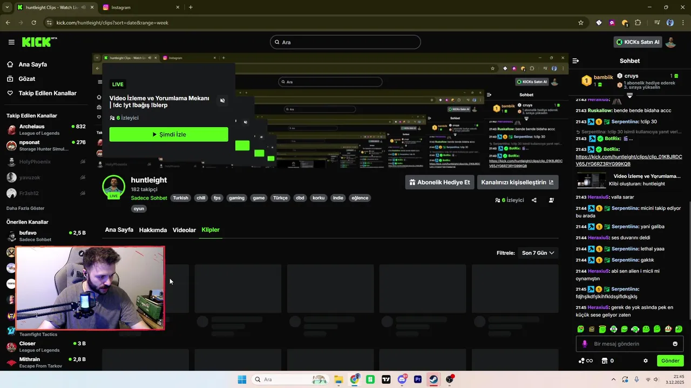
Task: Select the Klipler tab
Action: coord(211,230)
